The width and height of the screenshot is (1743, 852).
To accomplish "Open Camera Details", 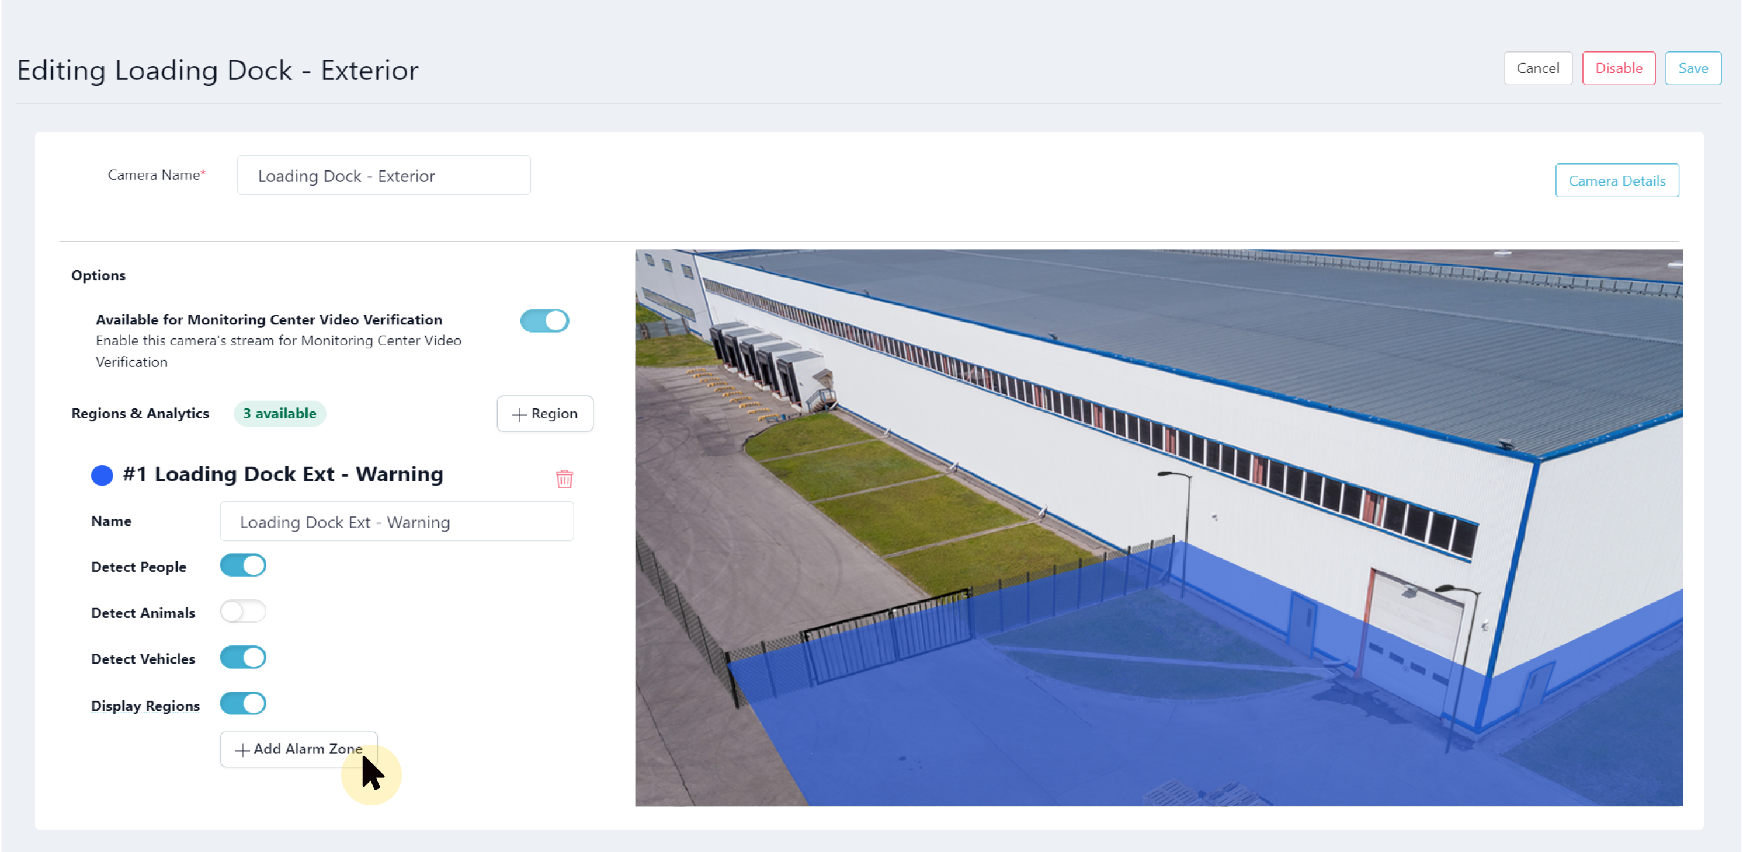I will (x=1616, y=180).
